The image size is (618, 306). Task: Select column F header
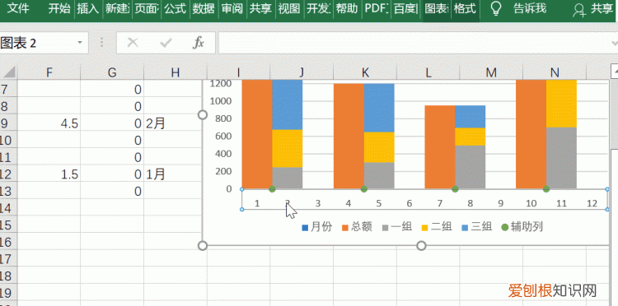(49, 72)
